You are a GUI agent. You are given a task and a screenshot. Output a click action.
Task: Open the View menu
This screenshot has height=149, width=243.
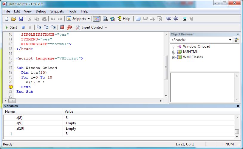[x=28, y=11]
